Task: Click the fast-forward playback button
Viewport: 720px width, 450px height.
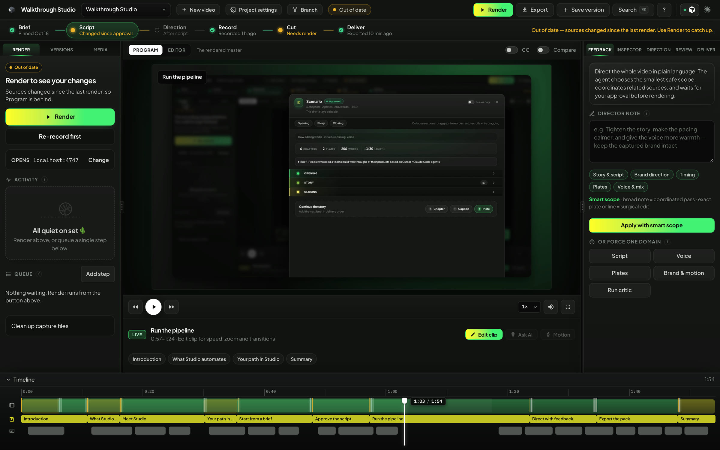Action: coord(171,307)
